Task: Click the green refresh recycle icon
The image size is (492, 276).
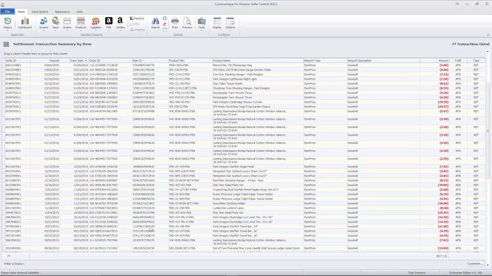Action: (165, 18)
